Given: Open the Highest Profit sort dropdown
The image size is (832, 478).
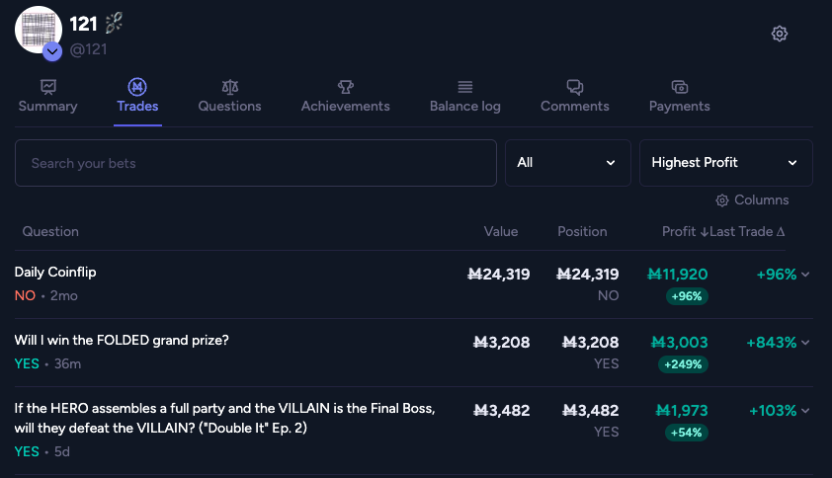Looking at the screenshot, I should [725, 163].
